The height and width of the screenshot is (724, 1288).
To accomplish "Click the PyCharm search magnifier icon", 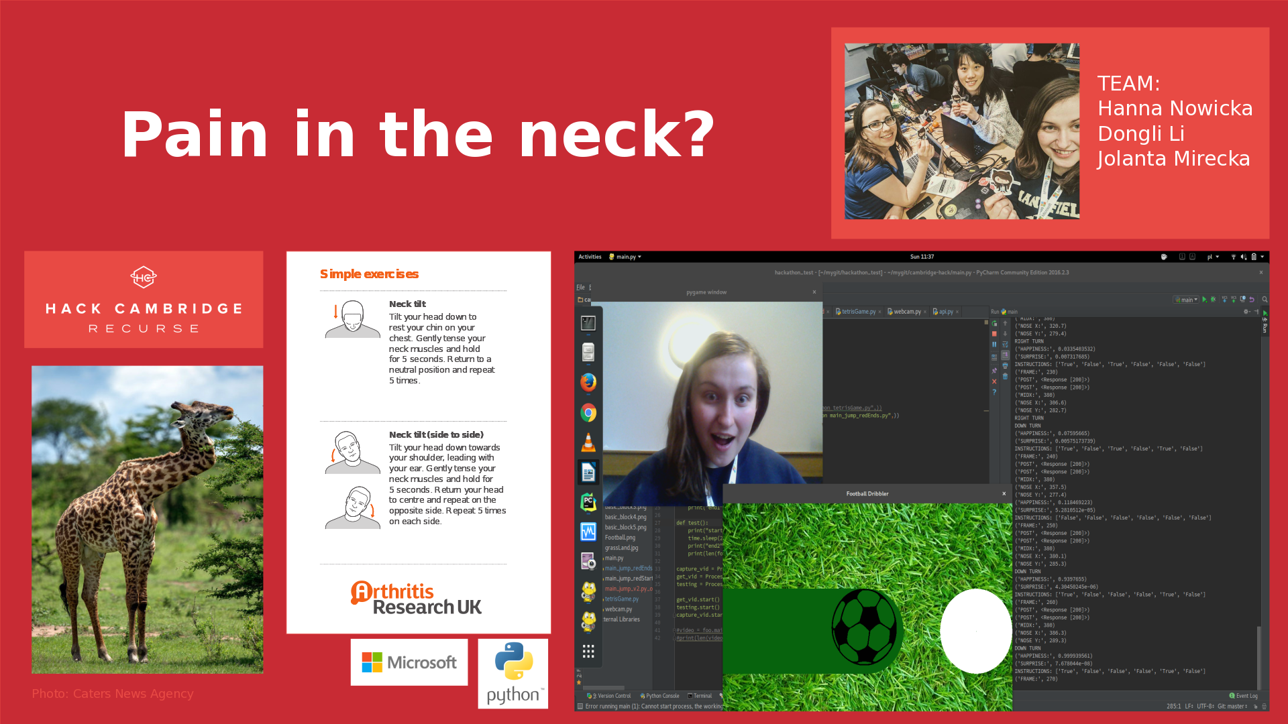I will click(x=1265, y=300).
